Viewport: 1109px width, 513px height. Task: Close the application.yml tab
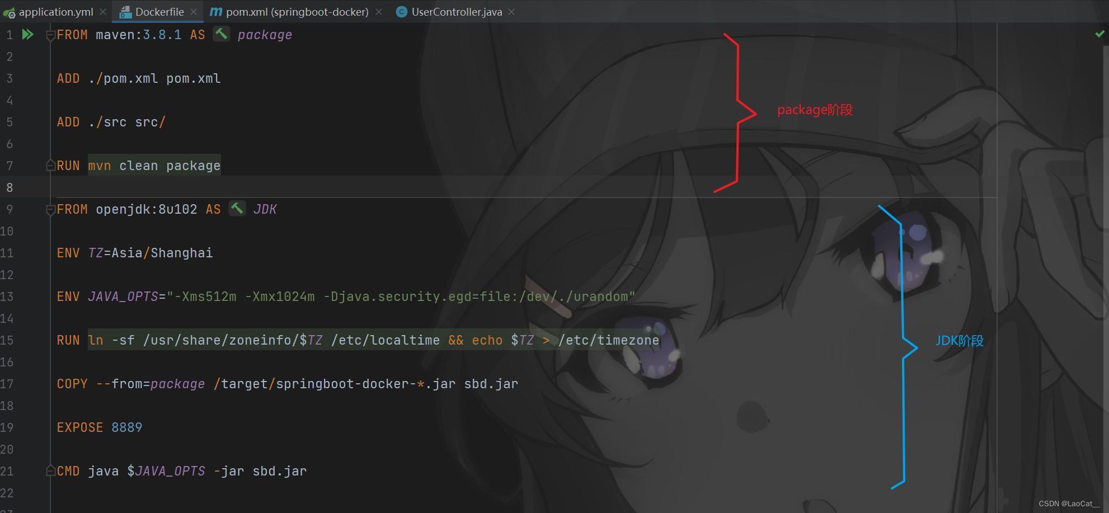[x=103, y=12]
